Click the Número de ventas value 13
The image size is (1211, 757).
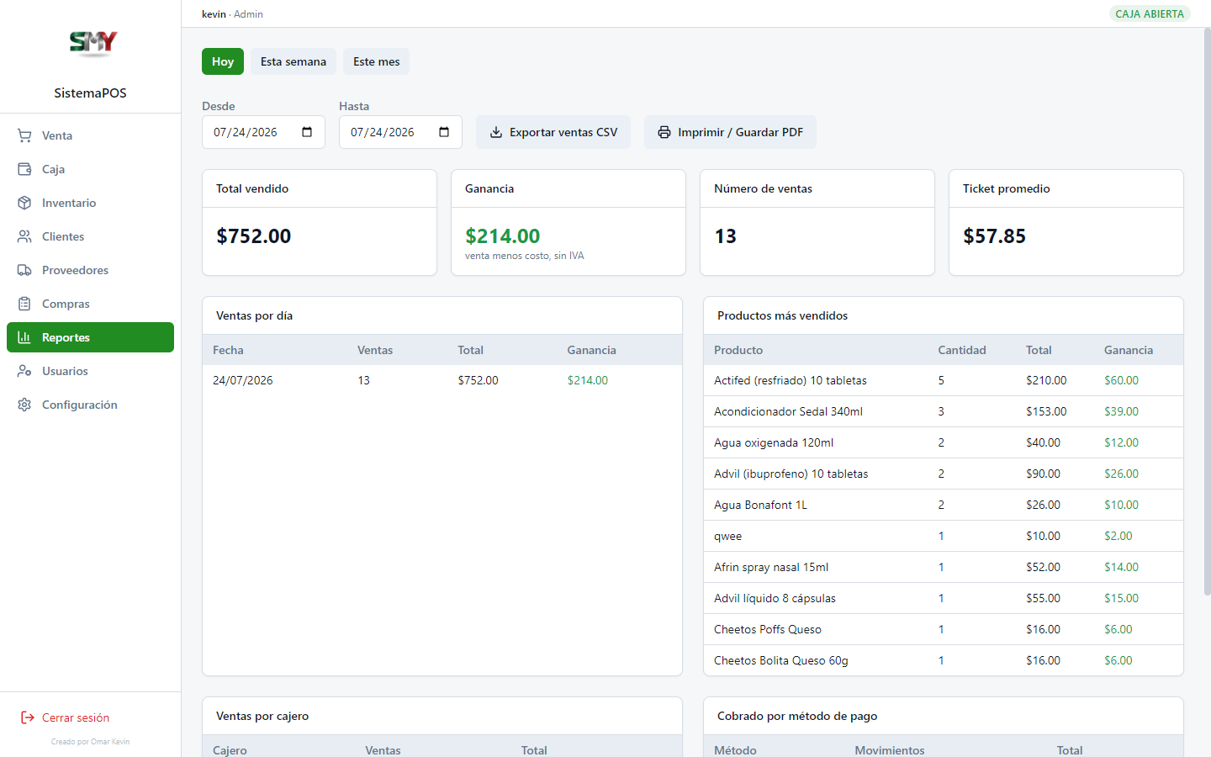(x=726, y=236)
